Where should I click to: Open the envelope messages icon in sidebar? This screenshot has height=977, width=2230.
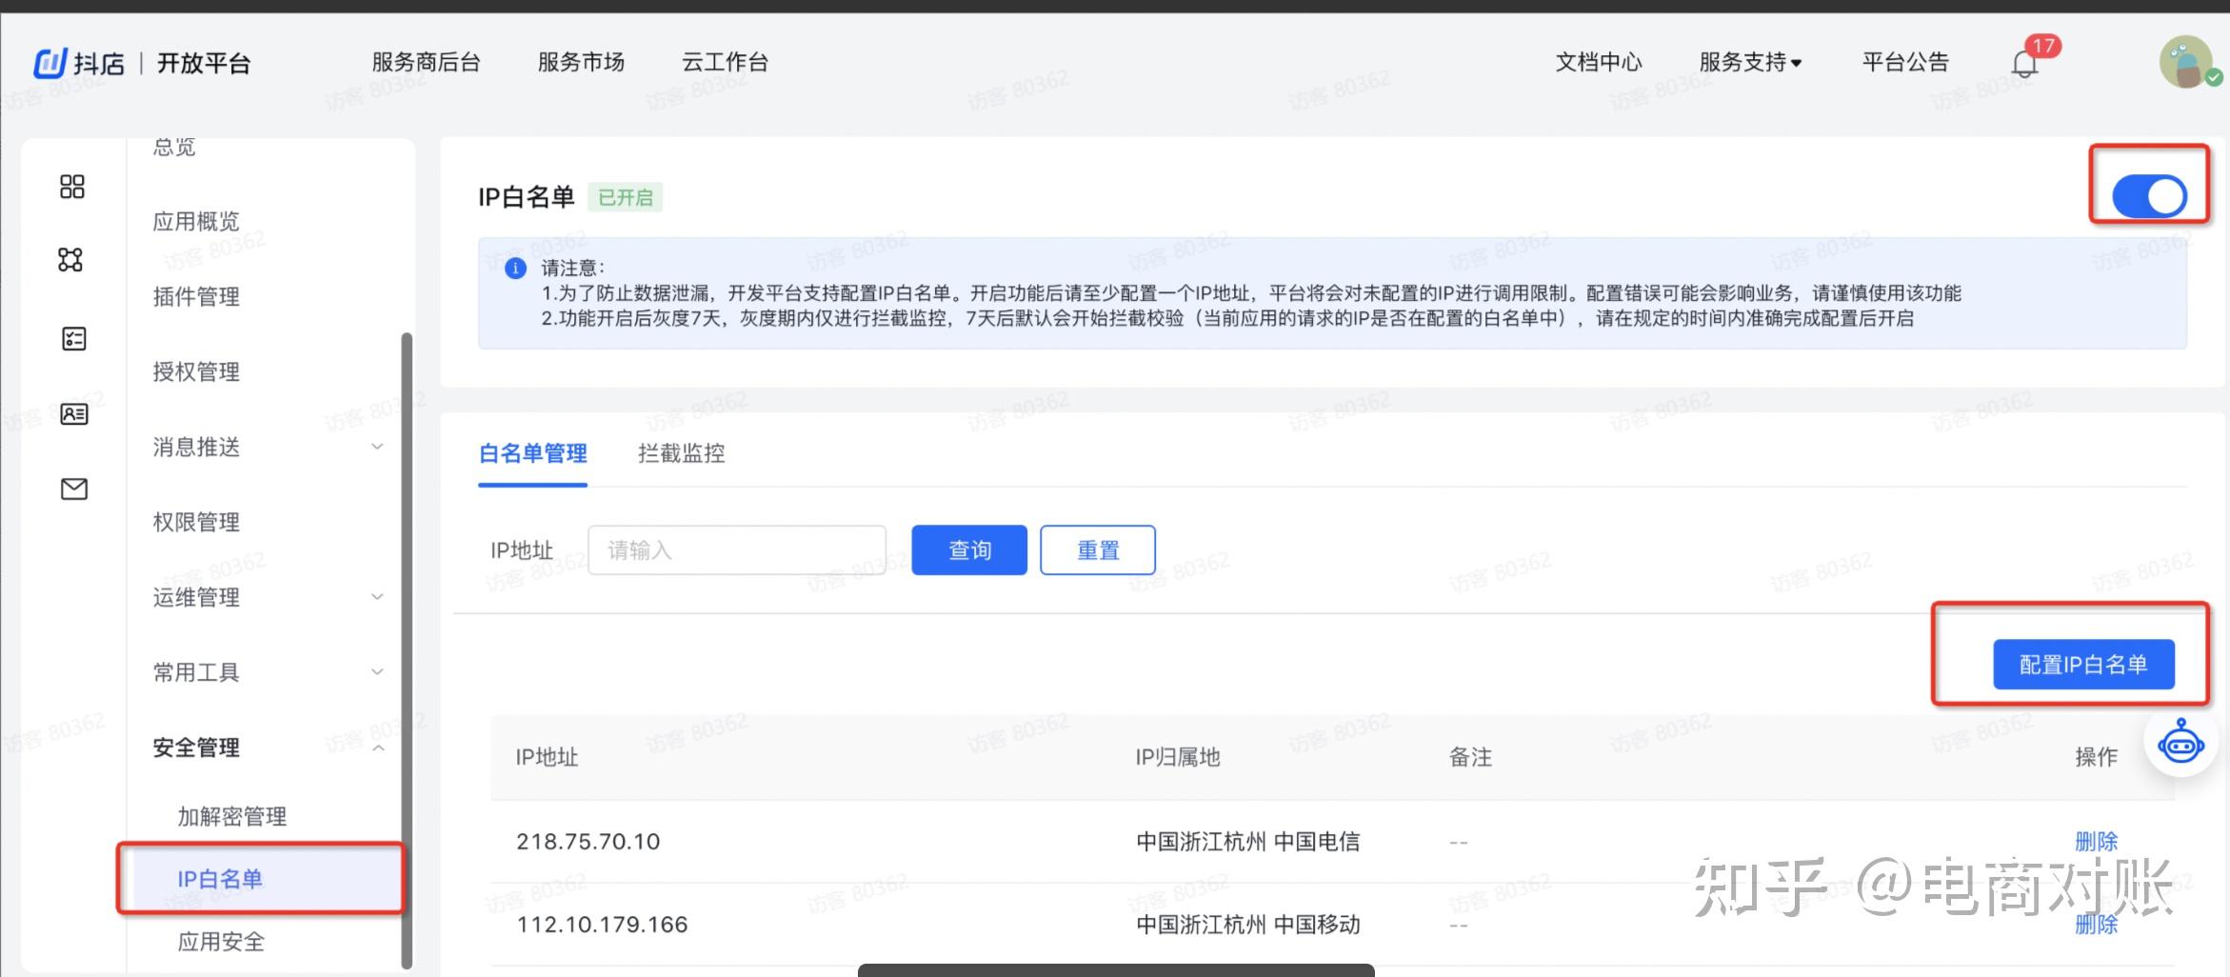72,488
